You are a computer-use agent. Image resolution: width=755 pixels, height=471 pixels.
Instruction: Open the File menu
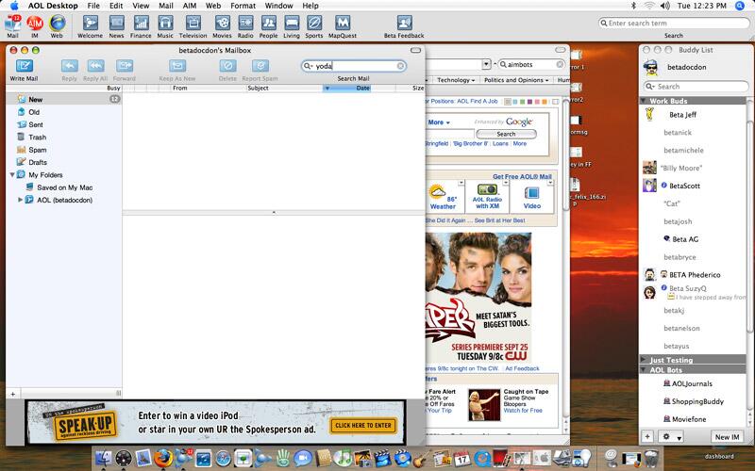tap(93, 6)
